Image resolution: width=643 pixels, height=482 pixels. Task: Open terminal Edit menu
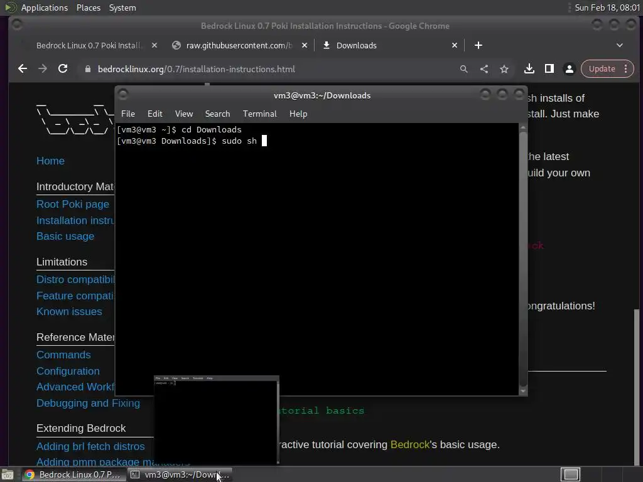click(x=155, y=114)
